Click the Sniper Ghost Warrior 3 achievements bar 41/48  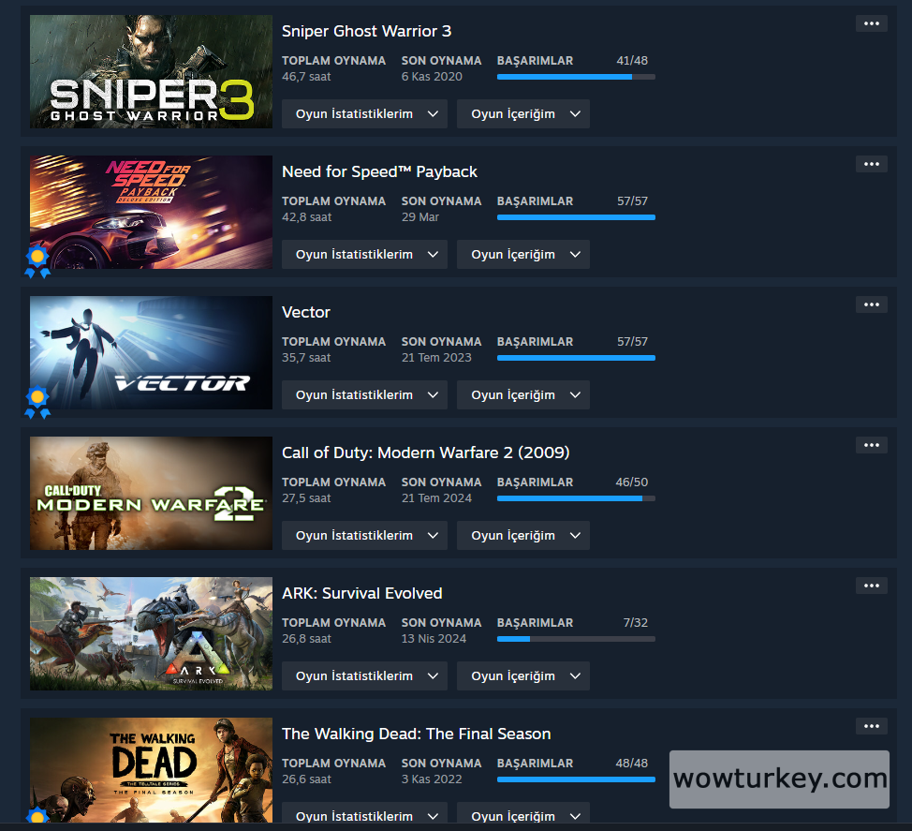[x=576, y=77]
